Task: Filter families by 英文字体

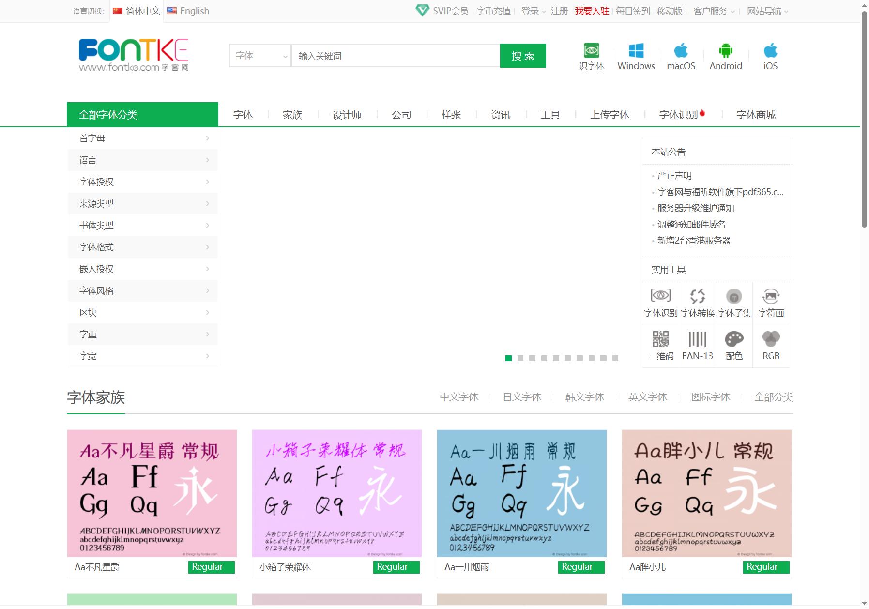Action: coord(648,397)
